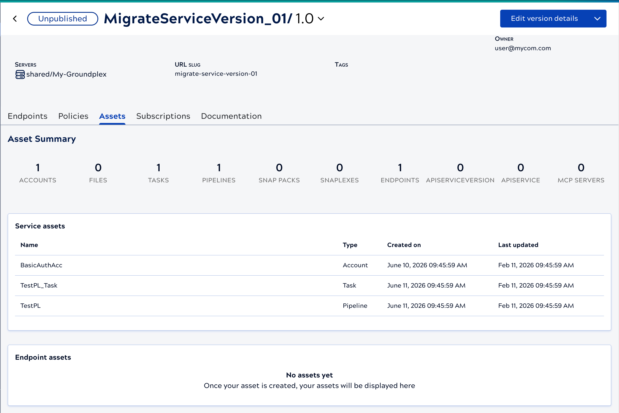Click the MigrateServiceVersion_01 title
This screenshot has width=619, height=413.
198,19
